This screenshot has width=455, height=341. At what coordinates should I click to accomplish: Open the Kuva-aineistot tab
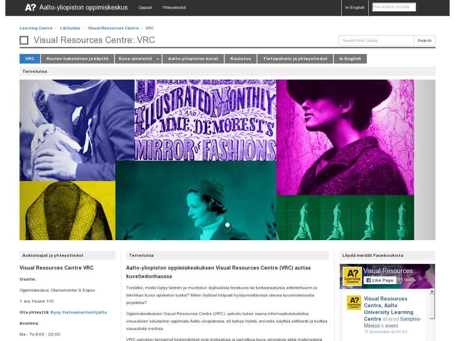(135, 59)
